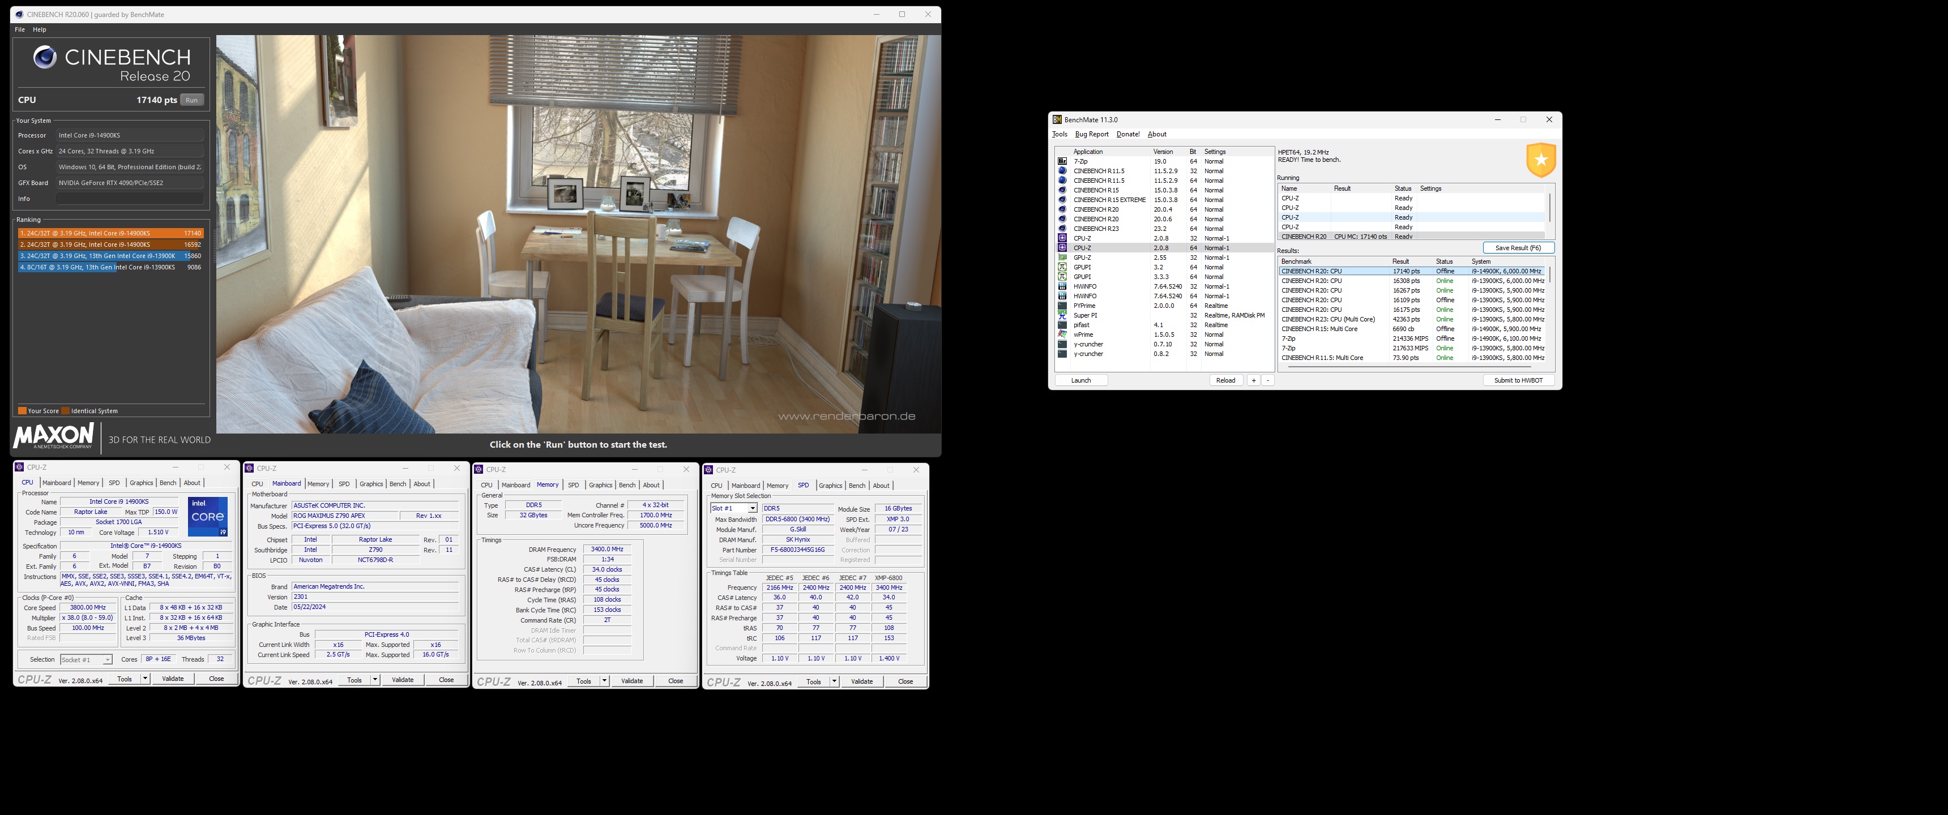The image size is (1948, 815).
Task: Open the Donate! menu in BenchMate
Action: pyautogui.click(x=1128, y=135)
